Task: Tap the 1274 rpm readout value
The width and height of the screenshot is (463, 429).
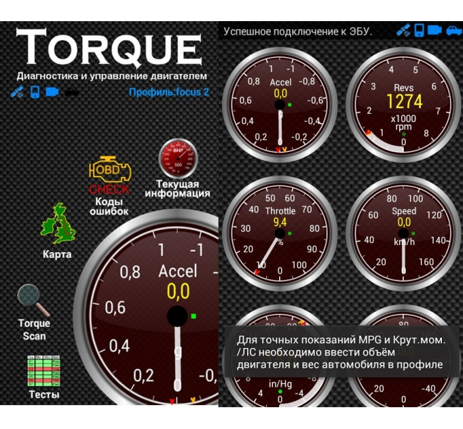Action: (404, 101)
